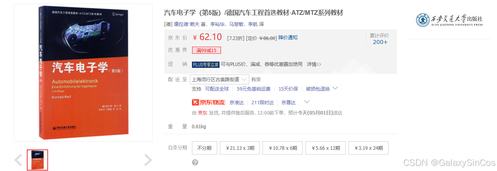Claim the 满99减15 coupon
The height and width of the screenshot is (171, 497).
click(x=207, y=50)
